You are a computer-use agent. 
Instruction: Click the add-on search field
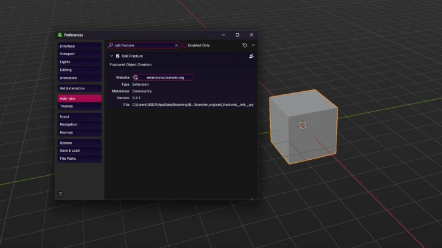click(x=144, y=45)
